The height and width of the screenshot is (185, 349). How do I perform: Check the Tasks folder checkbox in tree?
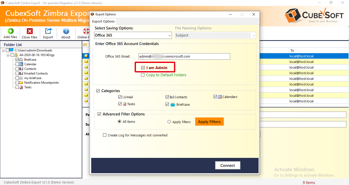(x=17, y=87)
